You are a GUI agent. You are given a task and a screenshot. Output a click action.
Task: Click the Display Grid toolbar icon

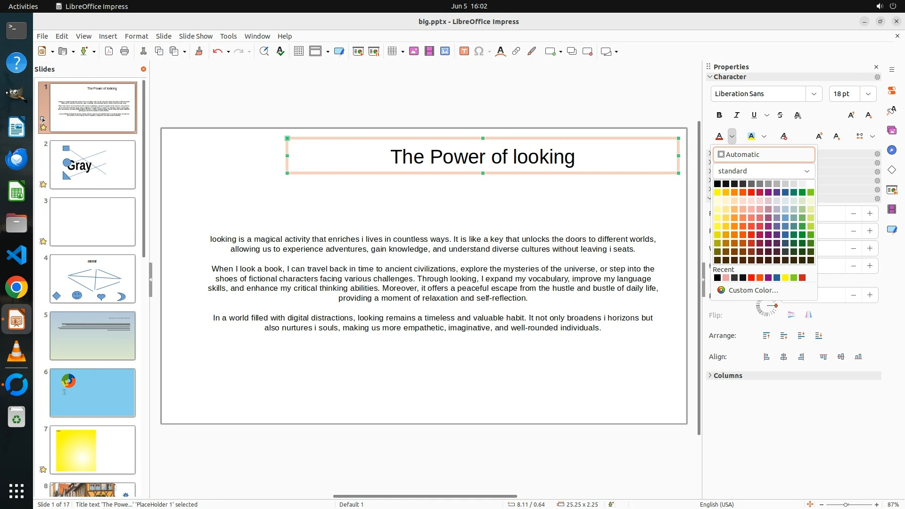click(298, 51)
